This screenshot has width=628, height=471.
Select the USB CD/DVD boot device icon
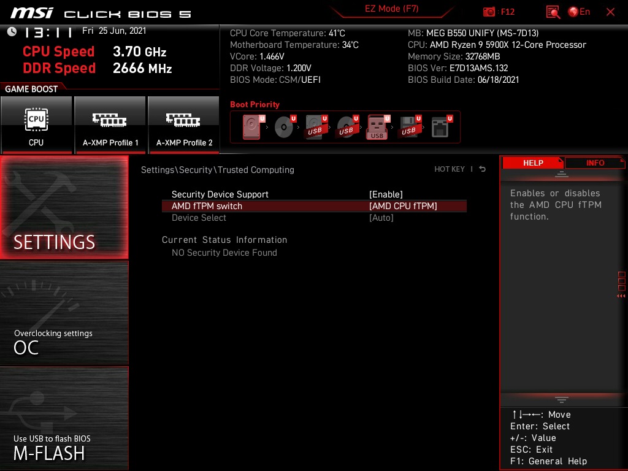coord(347,127)
